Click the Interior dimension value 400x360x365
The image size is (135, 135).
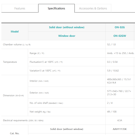119,81
